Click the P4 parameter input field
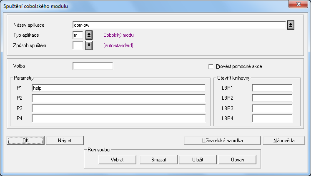Image resolution: width=311 pixels, height=176 pixels. point(118,118)
